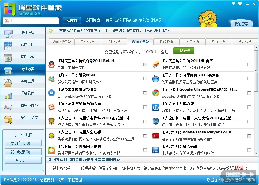Switch to the 办公必备 tab
The height and width of the screenshot is (185, 259).
pos(88,42)
